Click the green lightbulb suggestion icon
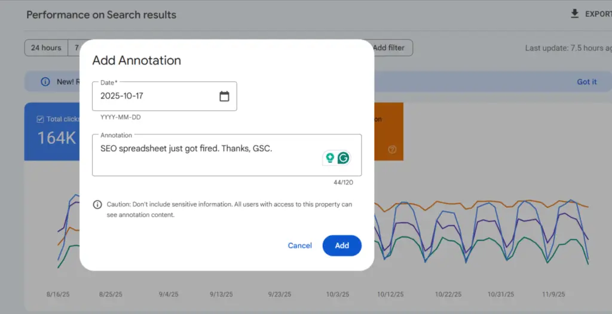The height and width of the screenshot is (314, 612). click(329, 158)
